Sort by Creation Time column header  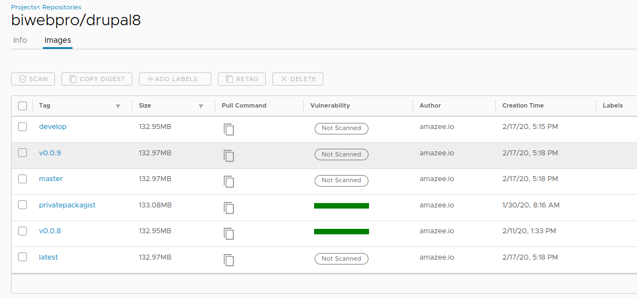pos(523,105)
